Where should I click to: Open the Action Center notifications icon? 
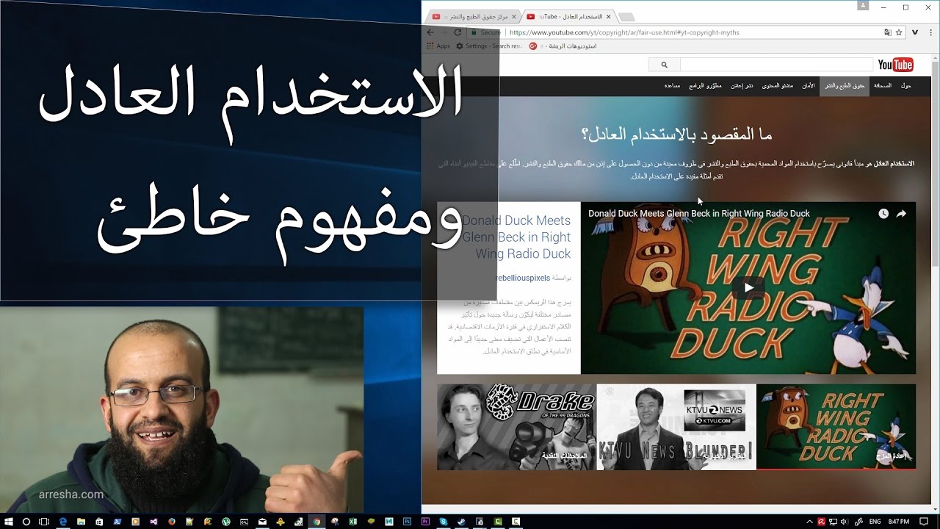pyautogui.click(x=924, y=522)
